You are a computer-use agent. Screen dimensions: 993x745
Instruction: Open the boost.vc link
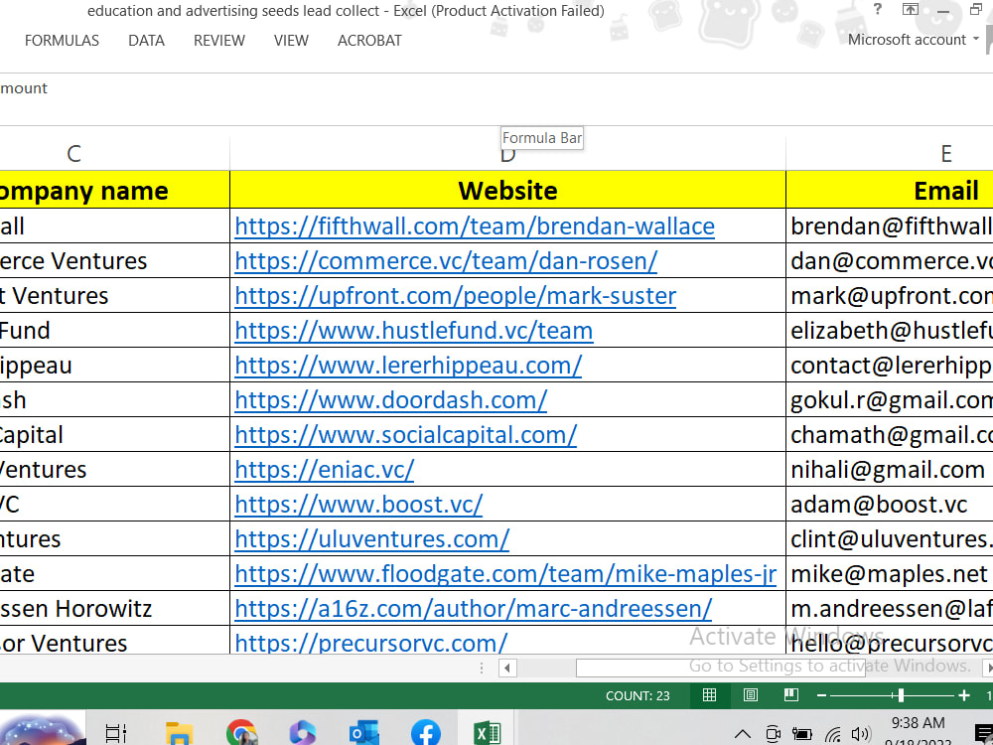(358, 505)
